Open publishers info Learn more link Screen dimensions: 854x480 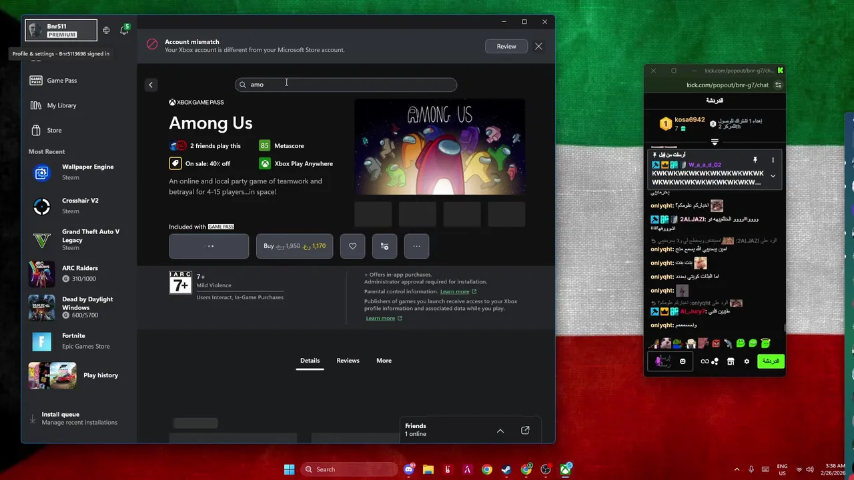pos(384,318)
